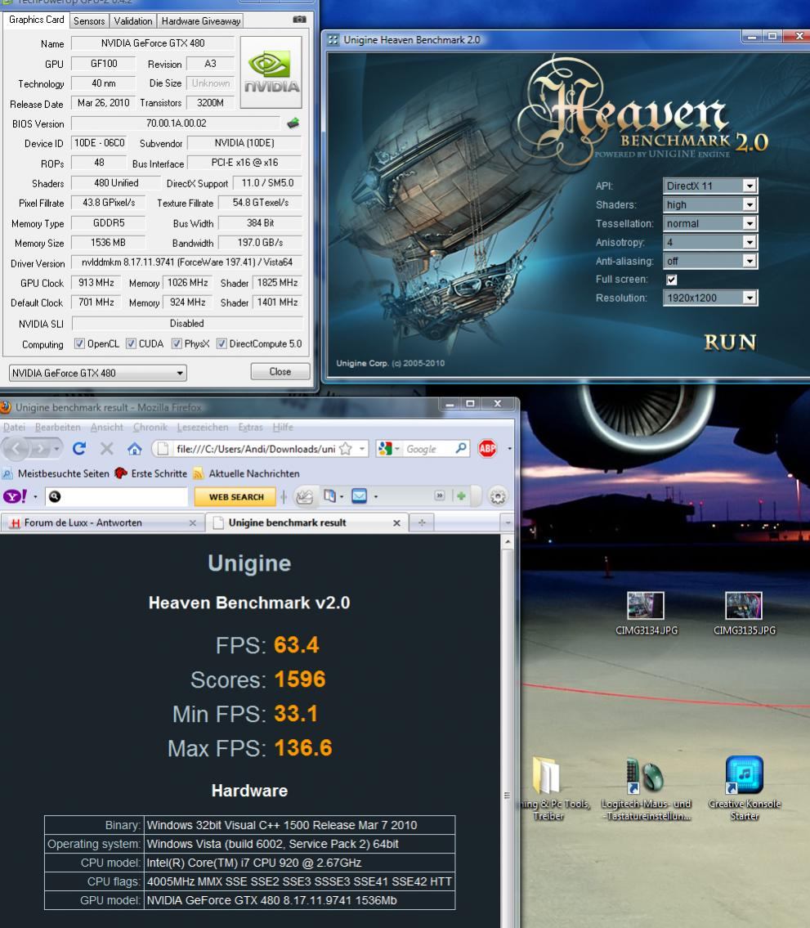Click the Yahoo toolbar search field
Screen dimensions: 810x928
click(119, 496)
